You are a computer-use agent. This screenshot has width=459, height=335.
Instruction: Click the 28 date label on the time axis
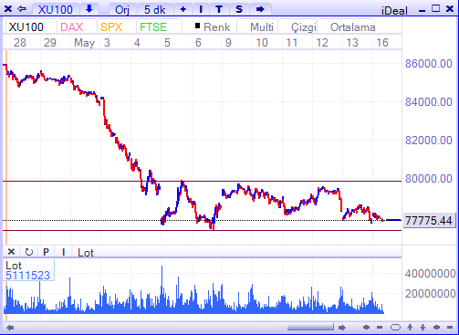[20, 43]
